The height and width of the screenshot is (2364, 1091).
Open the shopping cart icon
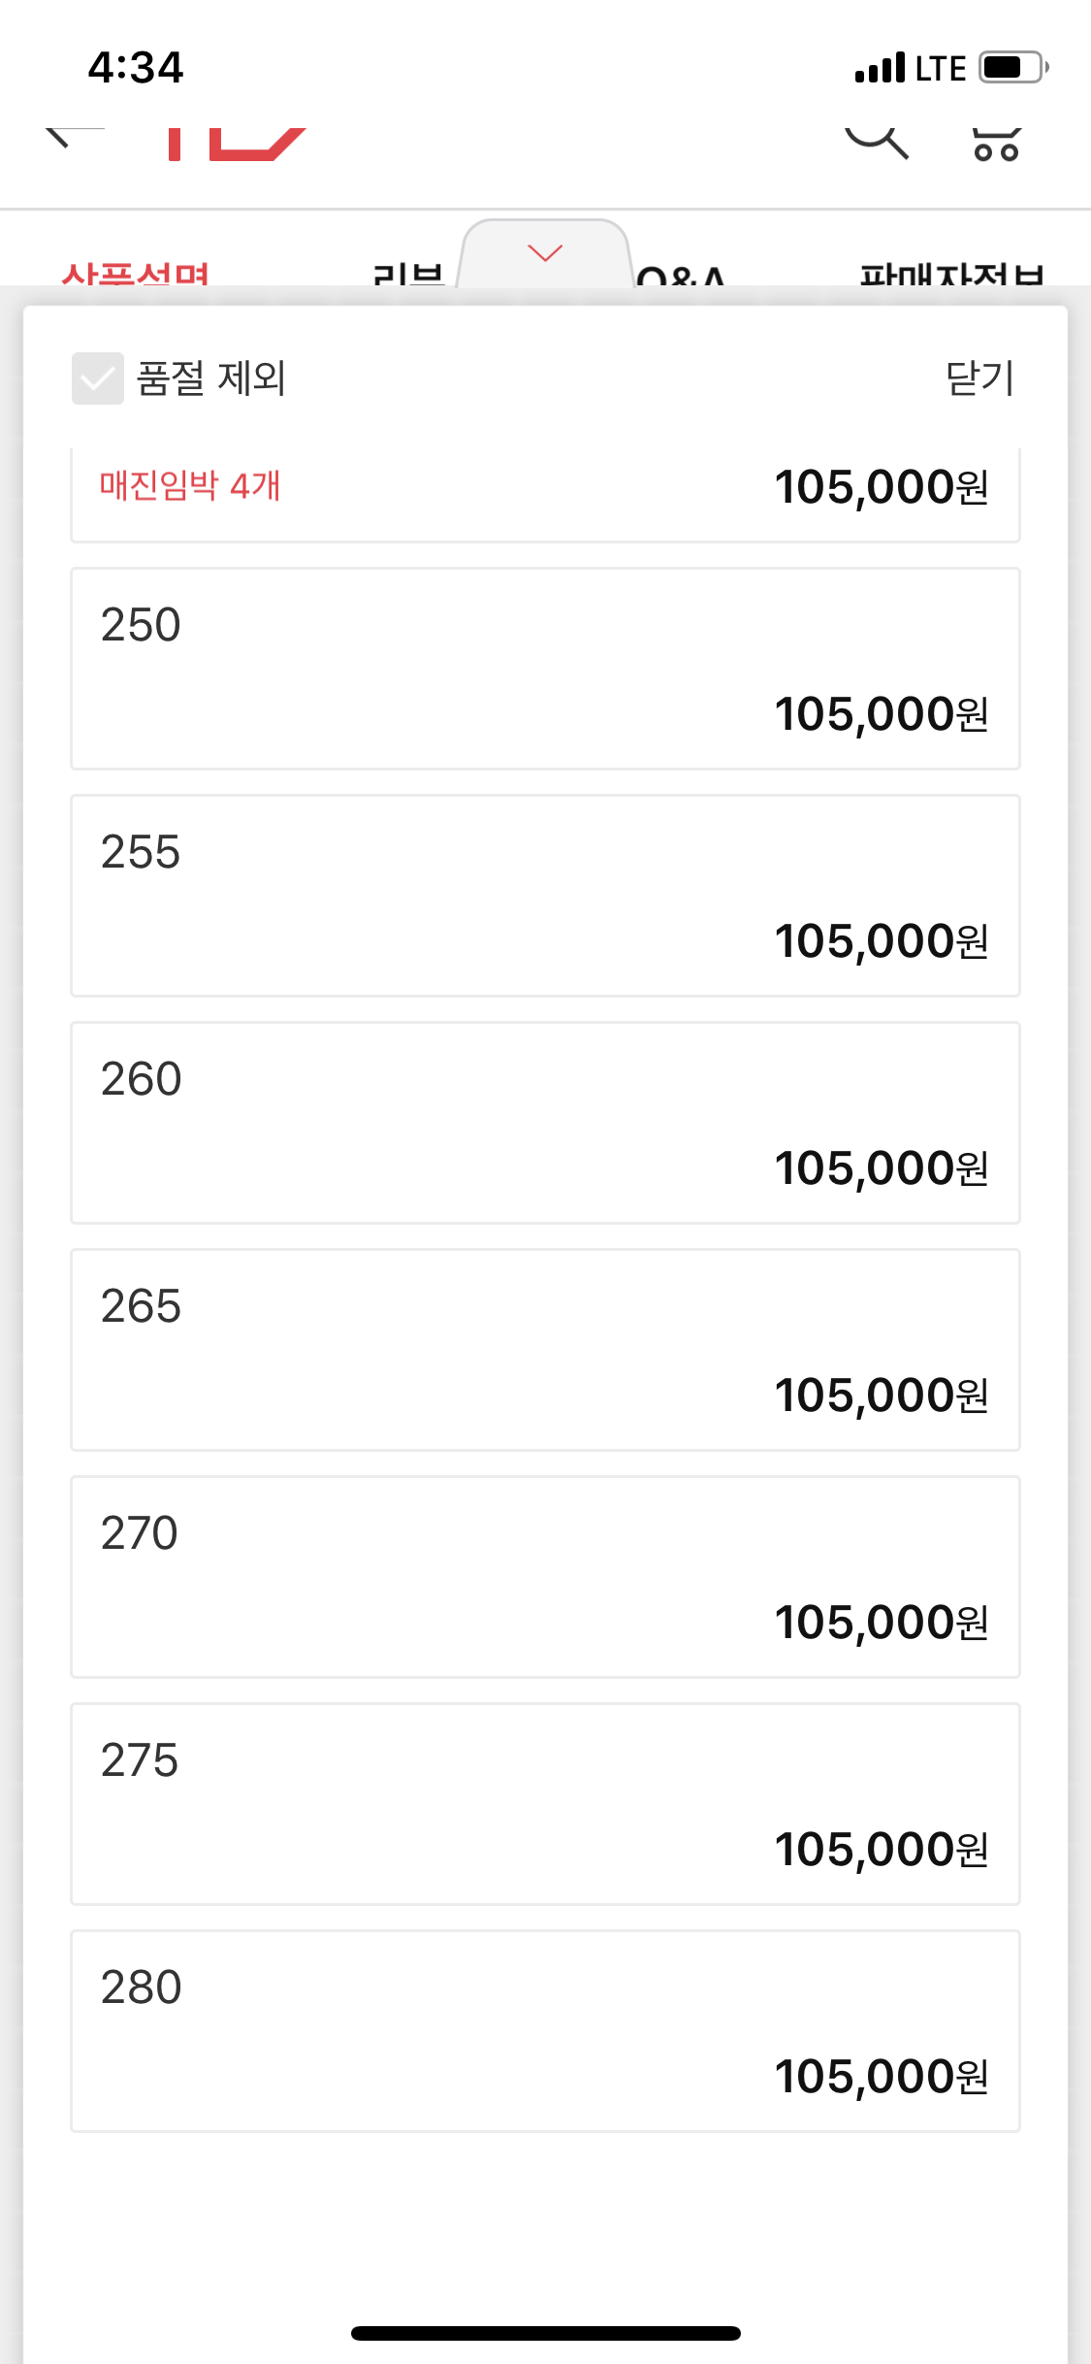(996, 144)
